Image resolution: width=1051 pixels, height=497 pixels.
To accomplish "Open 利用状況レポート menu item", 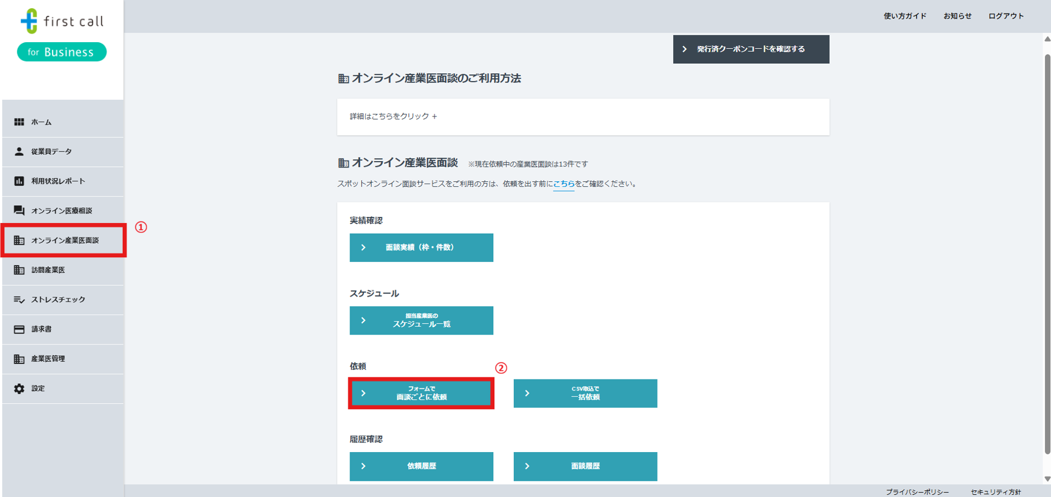I will pos(63,181).
